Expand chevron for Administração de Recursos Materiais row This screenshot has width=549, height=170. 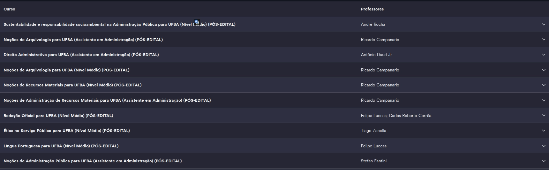(543, 100)
